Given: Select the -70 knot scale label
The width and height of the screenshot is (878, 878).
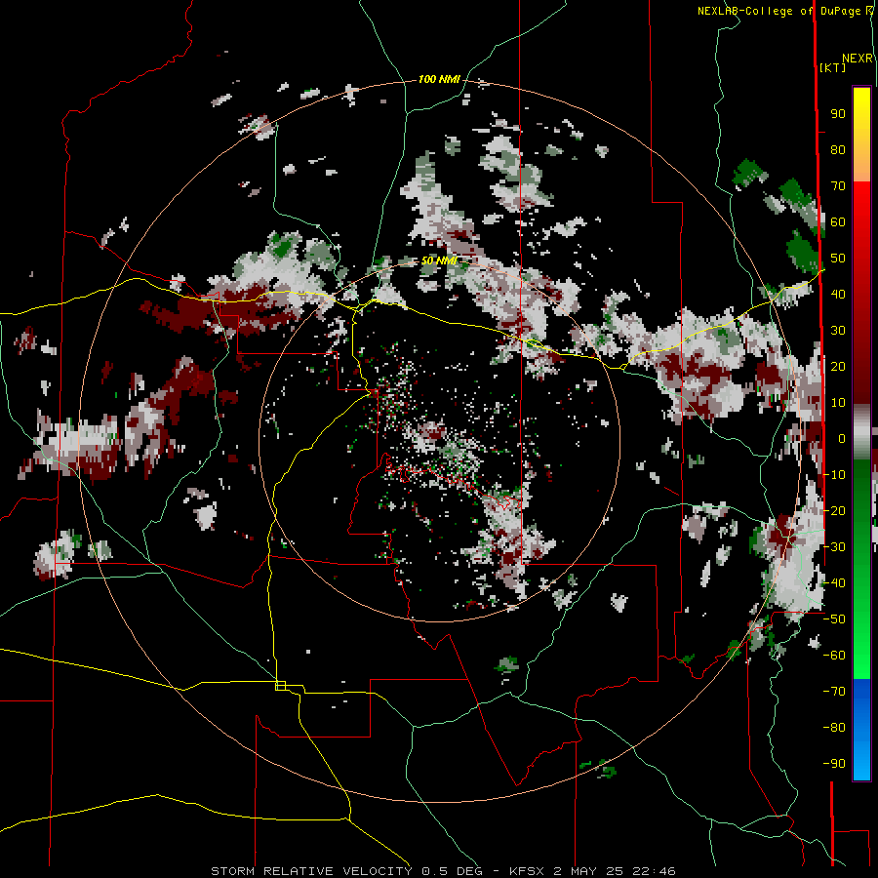Looking at the screenshot, I should coord(834,692).
